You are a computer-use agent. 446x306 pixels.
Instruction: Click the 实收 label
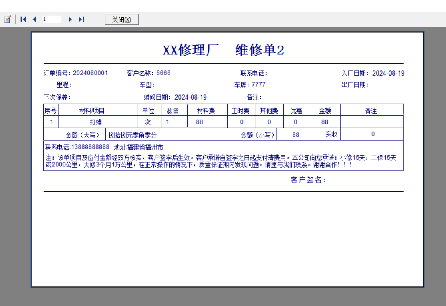[x=331, y=134]
